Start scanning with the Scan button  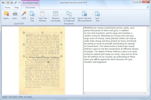coord(15,15)
